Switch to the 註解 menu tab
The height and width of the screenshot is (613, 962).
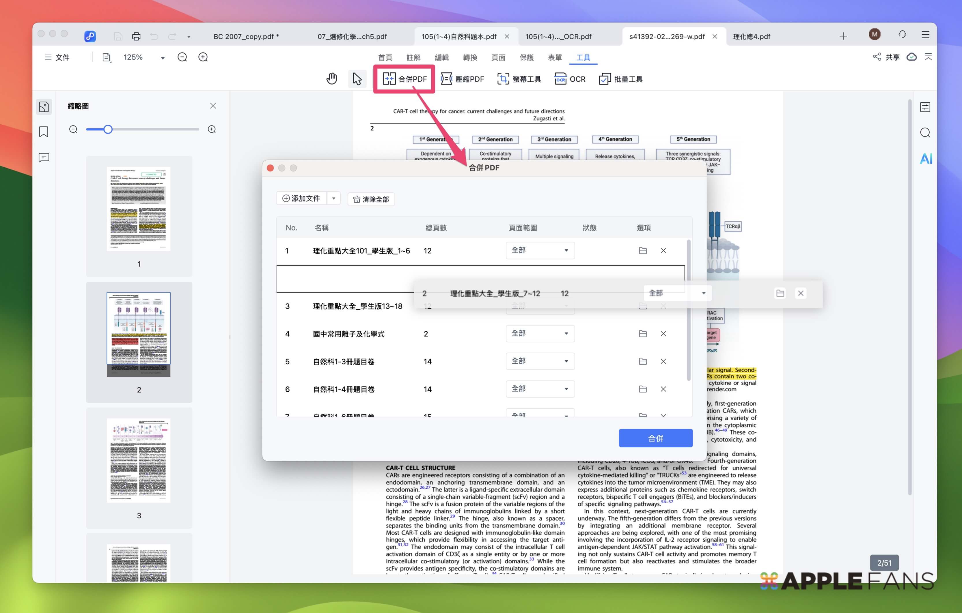(x=413, y=57)
